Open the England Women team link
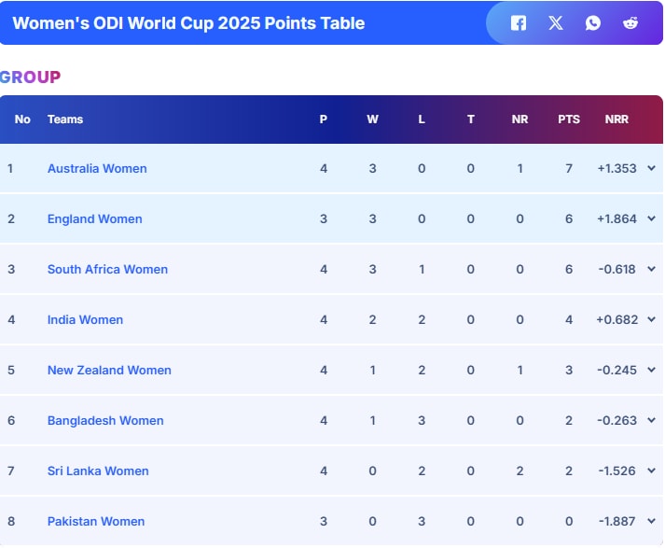 tap(95, 219)
